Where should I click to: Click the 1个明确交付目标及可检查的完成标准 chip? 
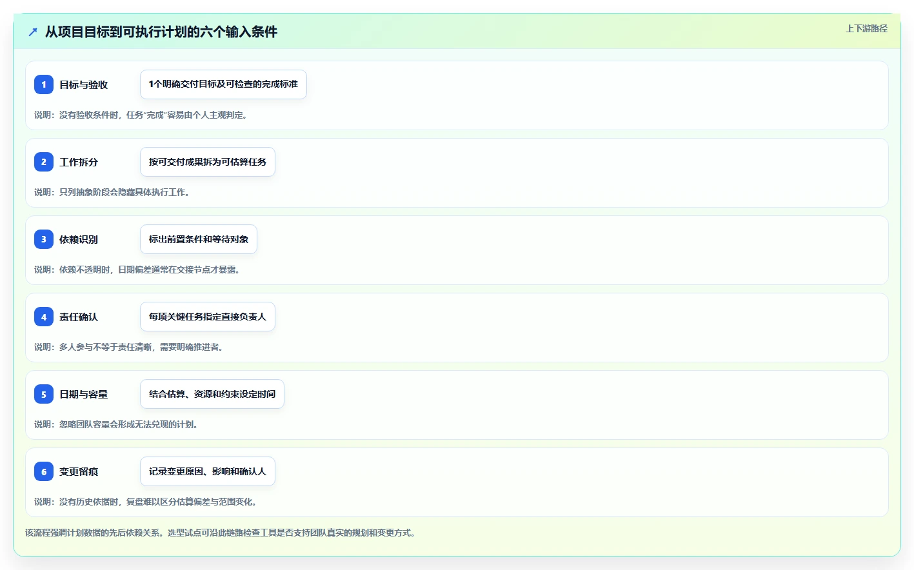click(x=223, y=84)
